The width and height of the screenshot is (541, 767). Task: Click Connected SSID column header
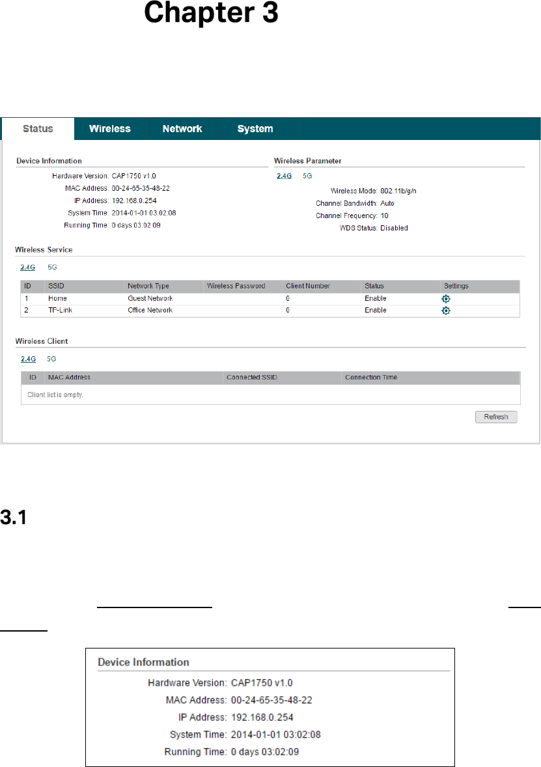(252, 377)
